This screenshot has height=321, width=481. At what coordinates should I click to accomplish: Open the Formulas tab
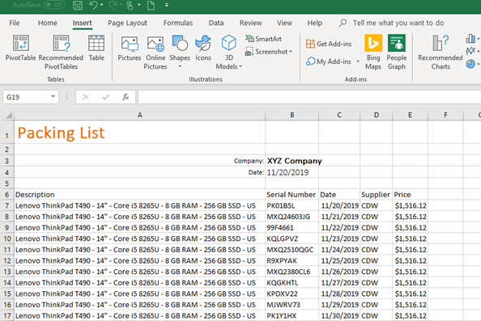[x=178, y=23]
